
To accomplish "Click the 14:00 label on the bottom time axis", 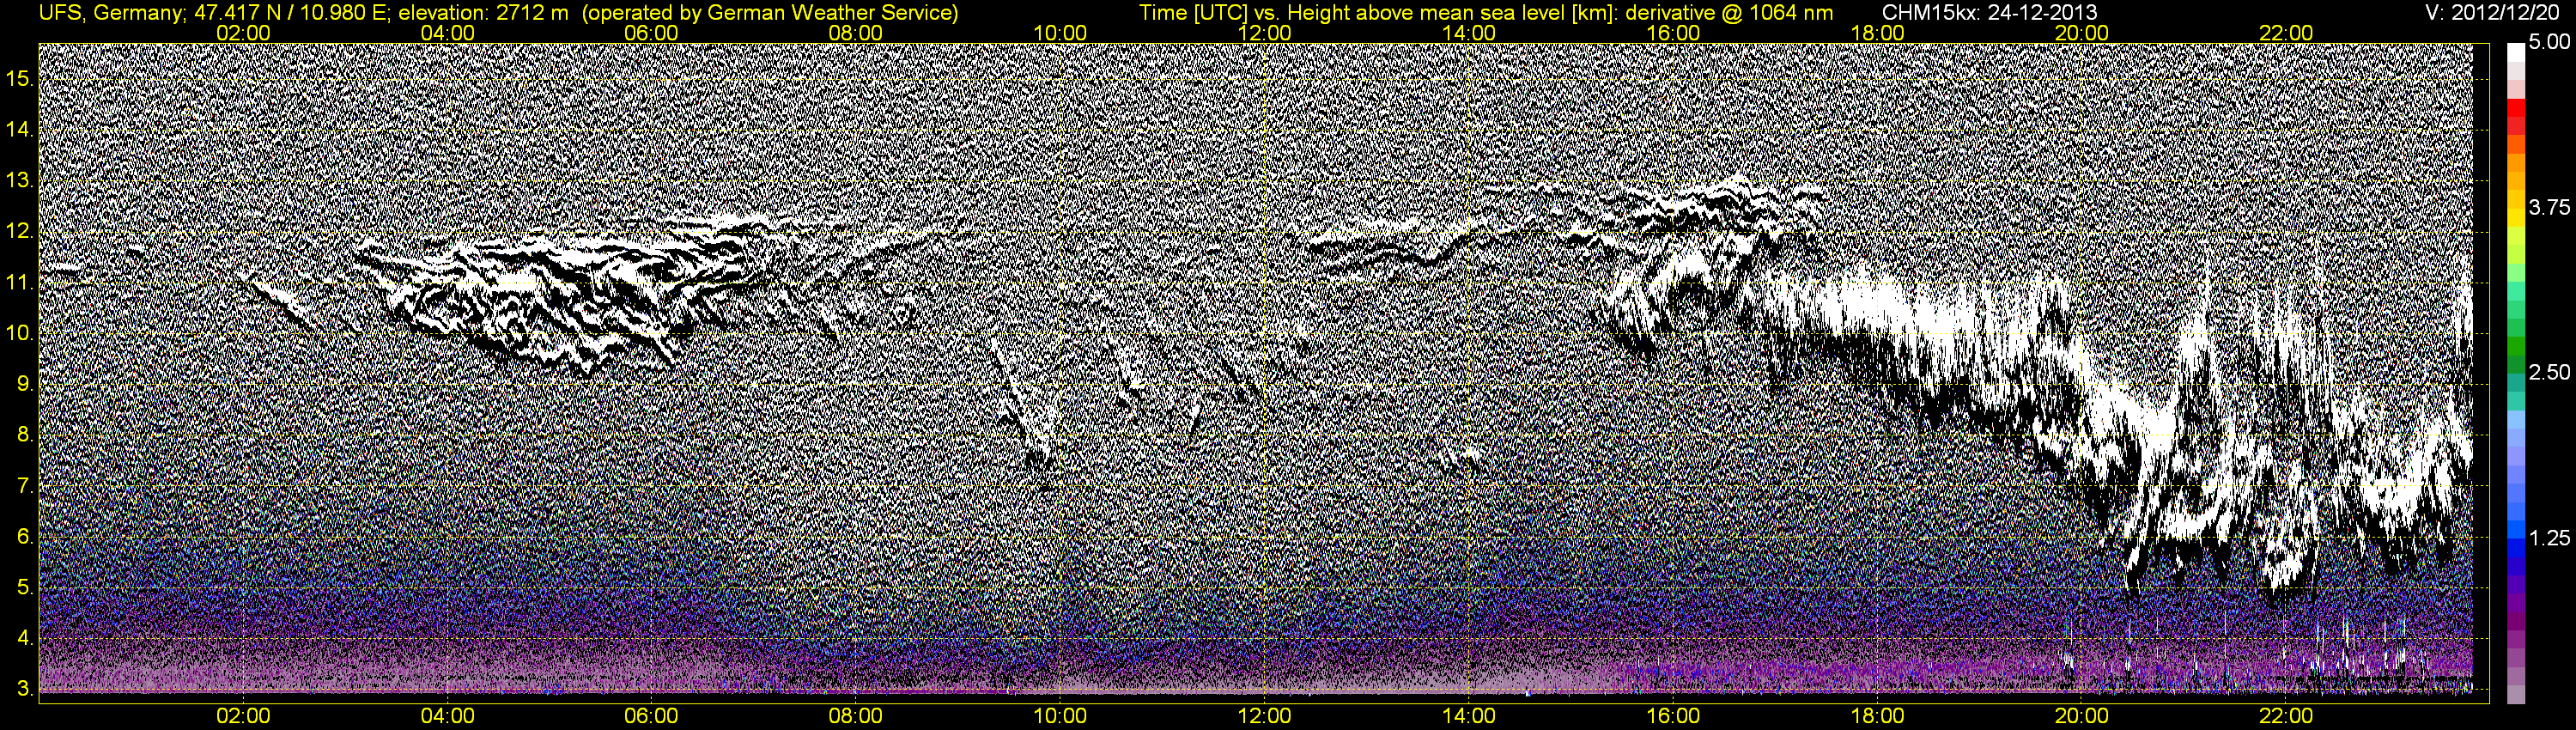I will click(x=1469, y=716).
